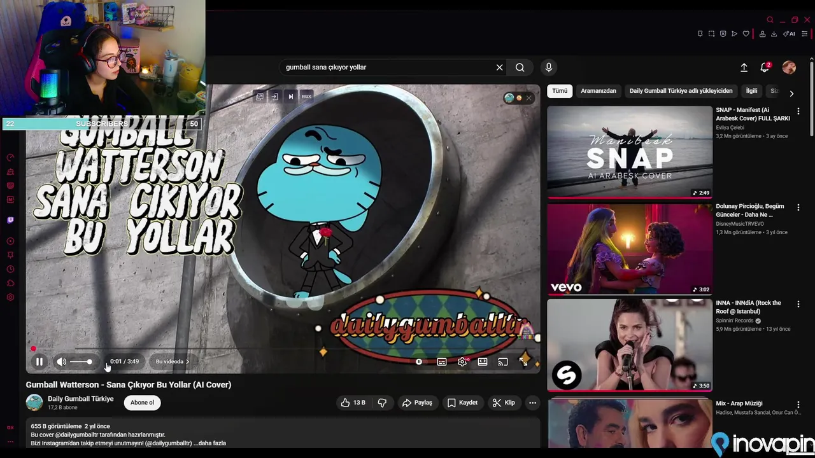
Task: Open the sidebar settings gear icon
Action: [10, 297]
